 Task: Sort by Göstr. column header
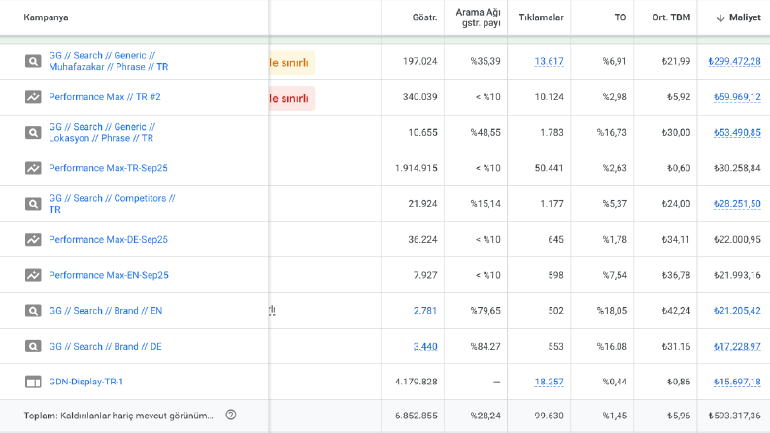click(x=424, y=17)
